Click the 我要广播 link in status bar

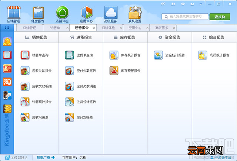pyautogui.click(x=46, y=158)
